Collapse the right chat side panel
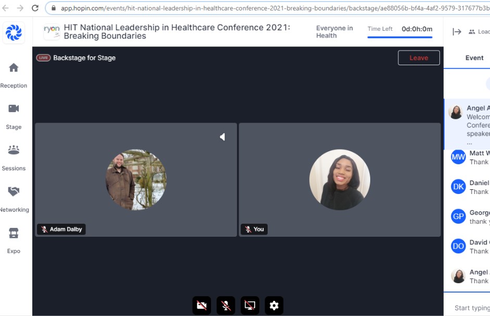 coord(457,32)
